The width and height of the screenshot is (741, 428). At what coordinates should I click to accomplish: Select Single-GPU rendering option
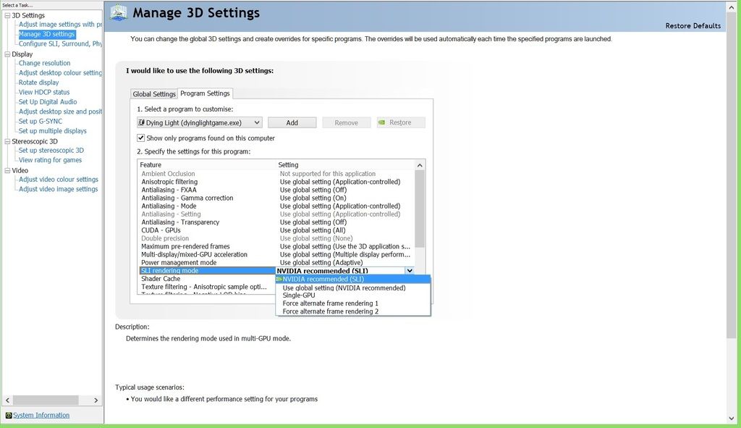click(x=353, y=295)
